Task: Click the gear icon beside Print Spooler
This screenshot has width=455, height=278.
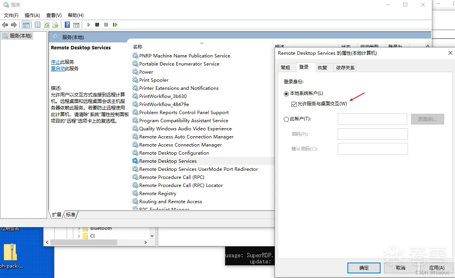Action: pyautogui.click(x=135, y=80)
